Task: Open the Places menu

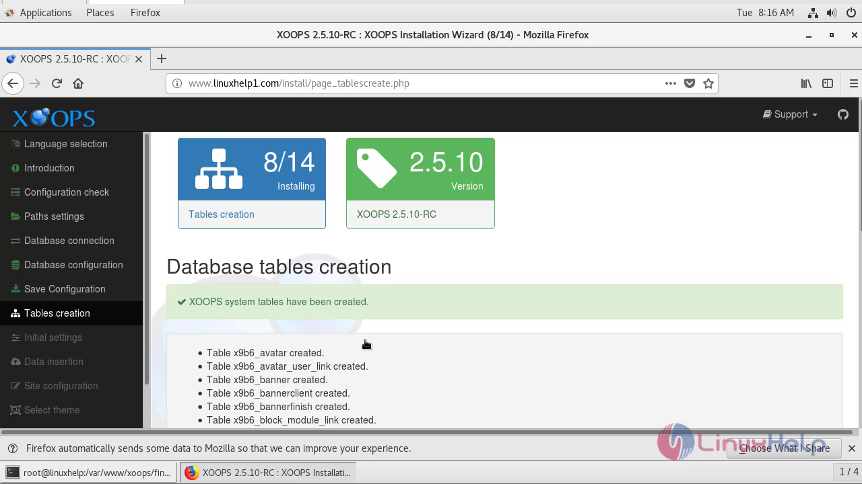Action: [x=100, y=13]
